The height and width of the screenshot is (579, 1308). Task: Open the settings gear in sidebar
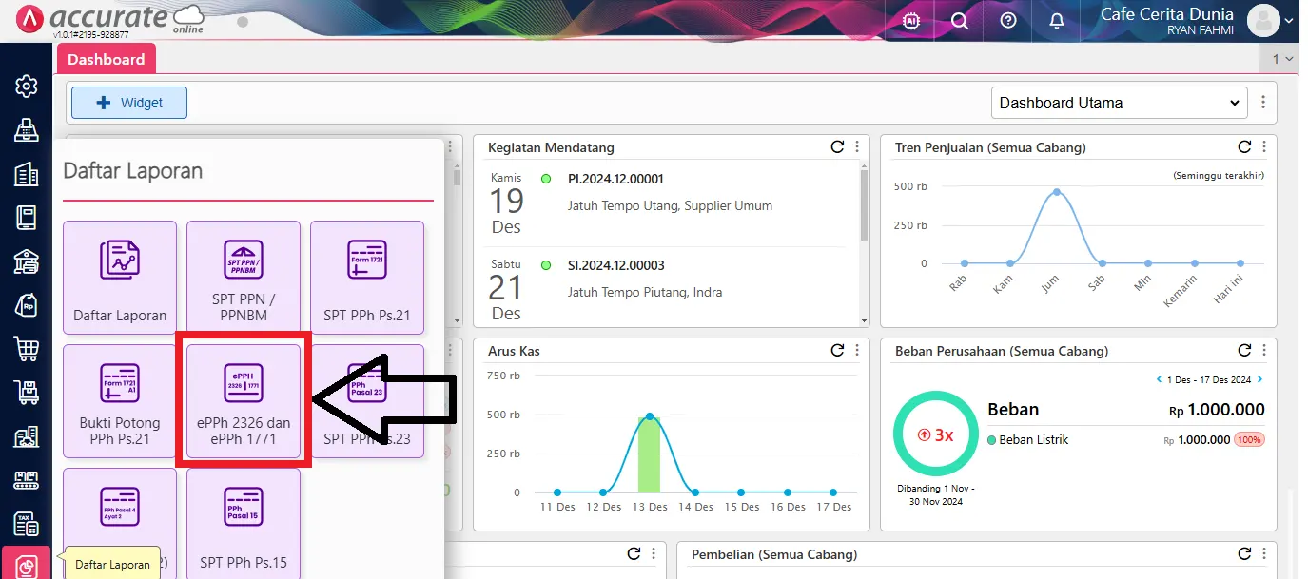click(x=27, y=87)
